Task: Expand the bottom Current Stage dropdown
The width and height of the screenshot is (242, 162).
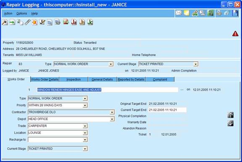Action: tap(85, 149)
